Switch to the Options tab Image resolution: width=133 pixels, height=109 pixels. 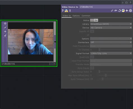(x=76, y=16)
